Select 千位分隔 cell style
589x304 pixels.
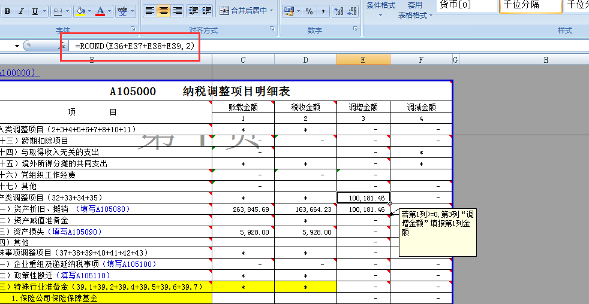[531, 6]
